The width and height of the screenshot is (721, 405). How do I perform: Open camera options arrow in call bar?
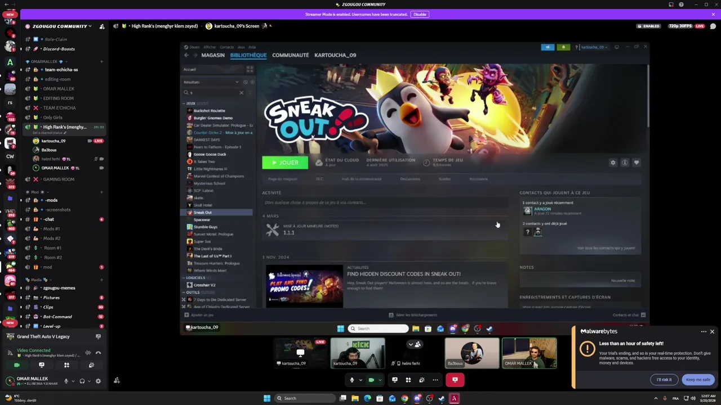pos(380,380)
